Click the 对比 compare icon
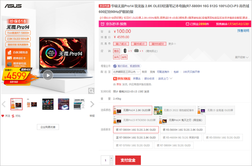This screenshot has width=252, height=166. [13, 116]
